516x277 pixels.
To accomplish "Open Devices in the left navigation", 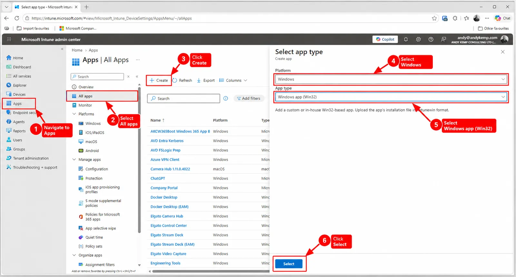I will pos(19,94).
